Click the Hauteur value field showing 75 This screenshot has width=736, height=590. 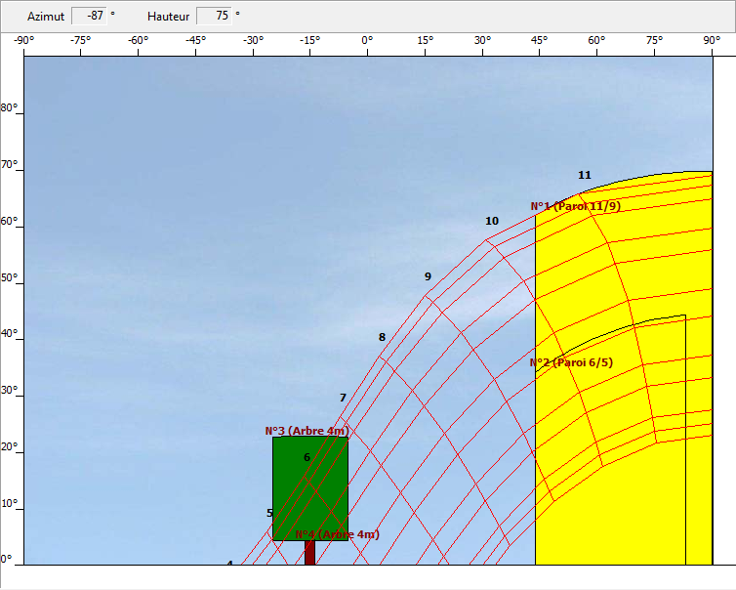[214, 16]
